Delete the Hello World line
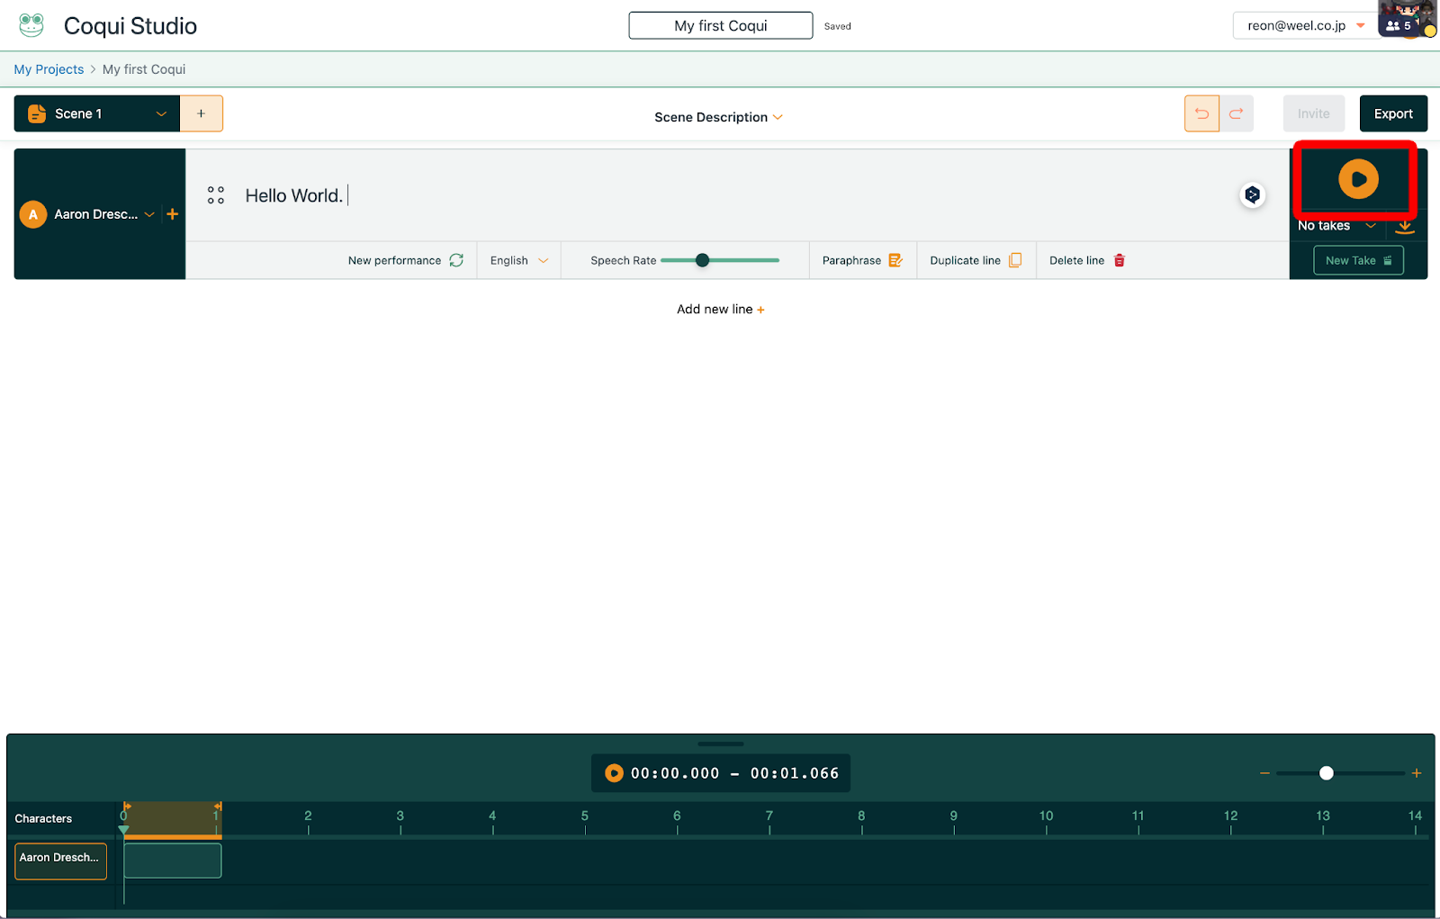 click(1087, 260)
